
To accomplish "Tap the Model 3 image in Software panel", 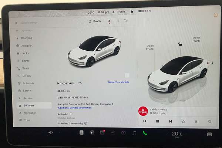I will click(x=94, y=51).
